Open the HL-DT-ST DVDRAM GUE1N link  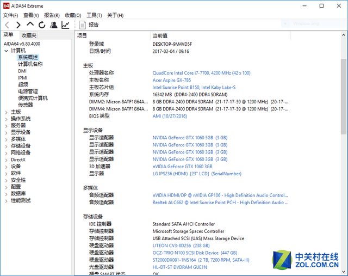(180, 267)
